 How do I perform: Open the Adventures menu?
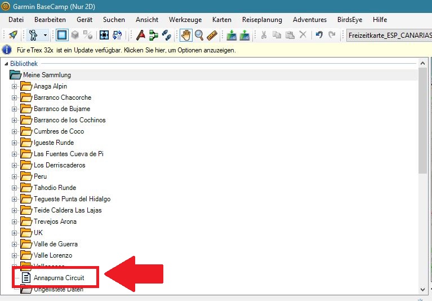[310, 20]
